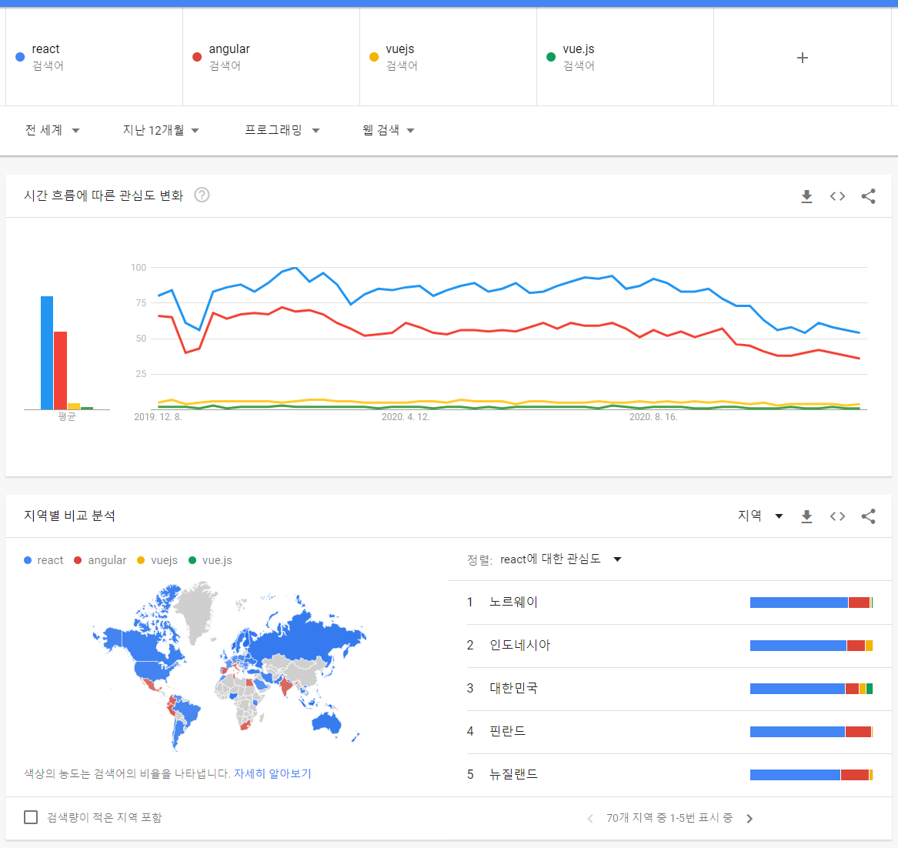
Task: Click the blue react average bar
Action: [47, 352]
